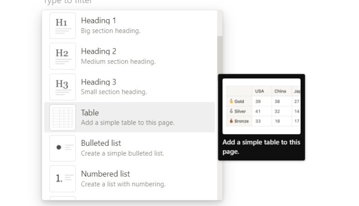Click "Medium section heading." description
Viewport: 359px width, 206px height.
point(118,61)
